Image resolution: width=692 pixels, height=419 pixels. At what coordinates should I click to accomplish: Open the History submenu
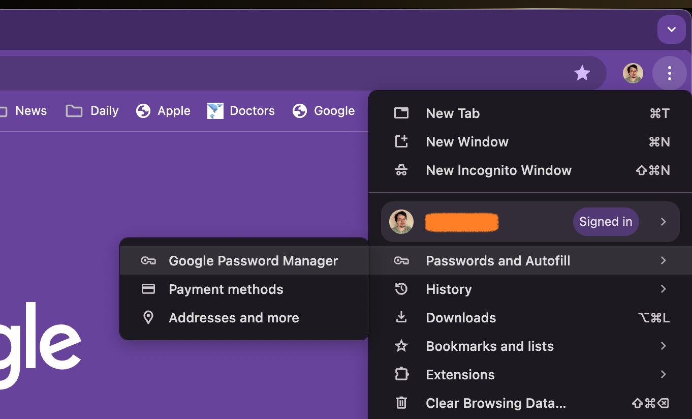coord(530,289)
